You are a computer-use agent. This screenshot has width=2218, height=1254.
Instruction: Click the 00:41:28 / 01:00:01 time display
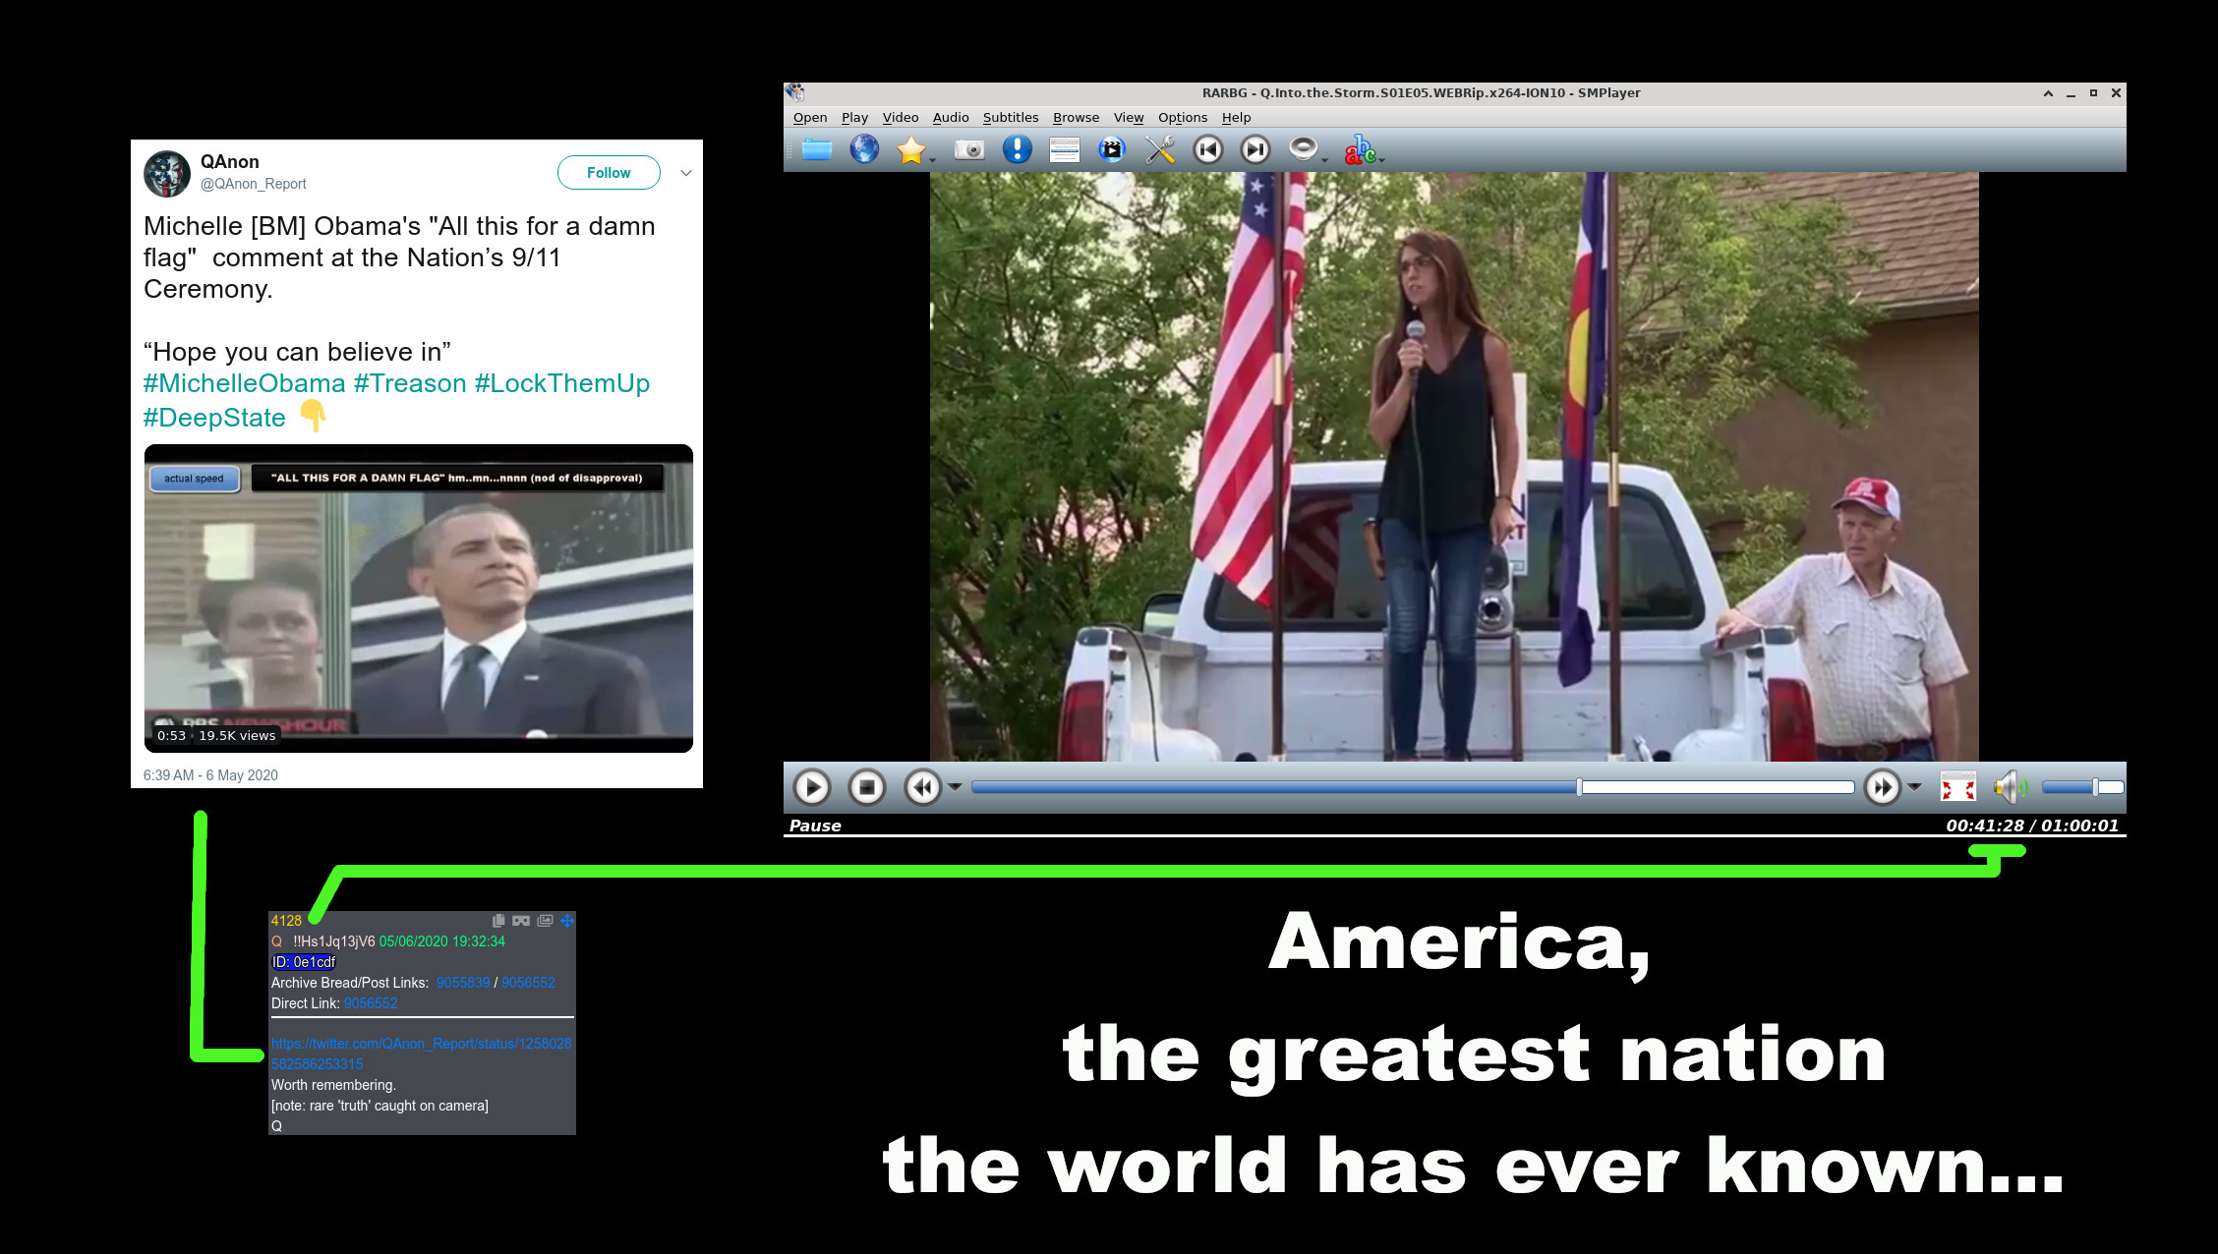[x=2032, y=826]
